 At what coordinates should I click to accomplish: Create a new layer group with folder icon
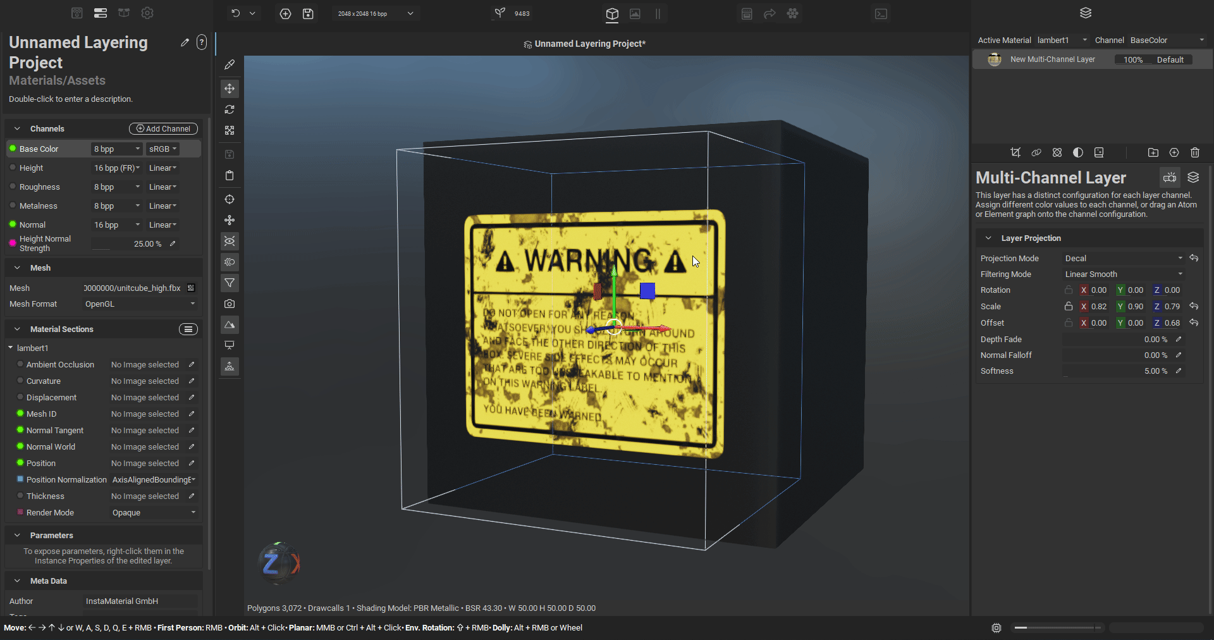(1154, 152)
